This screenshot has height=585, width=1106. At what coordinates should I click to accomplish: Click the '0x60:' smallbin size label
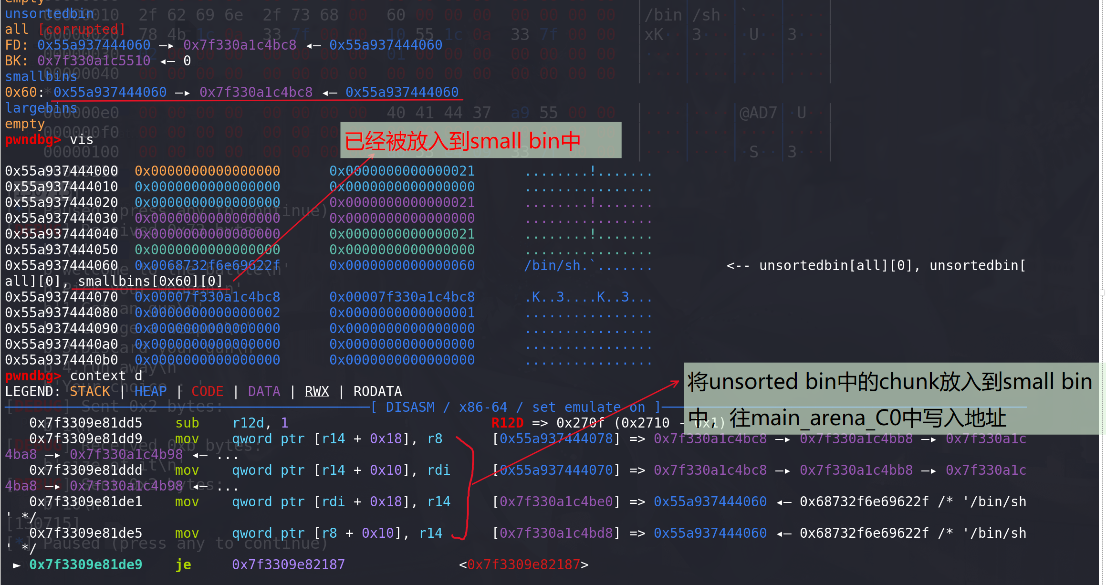point(25,92)
